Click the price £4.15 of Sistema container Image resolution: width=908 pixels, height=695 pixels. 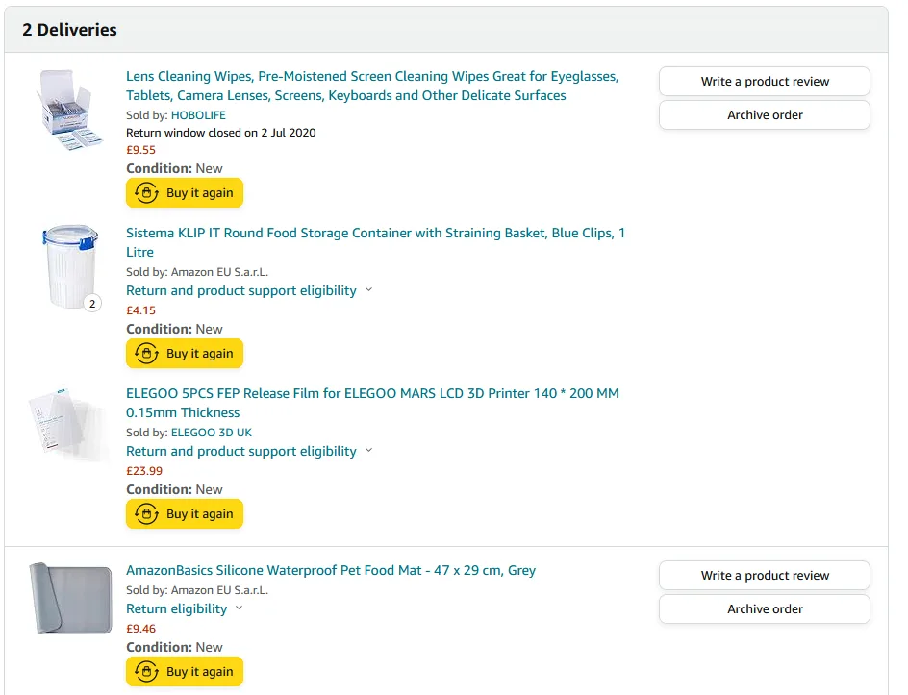pos(140,310)
